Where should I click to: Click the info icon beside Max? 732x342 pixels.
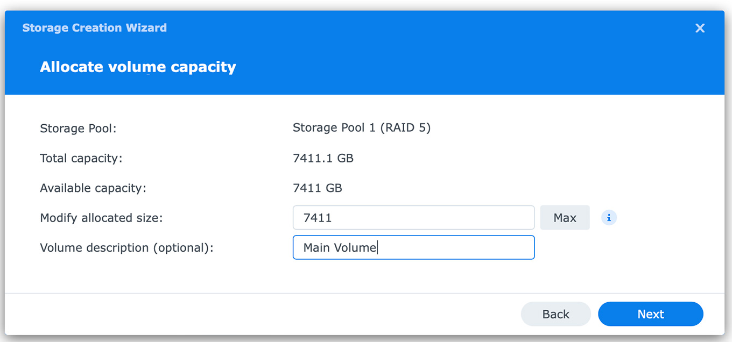tap(609, 218)
